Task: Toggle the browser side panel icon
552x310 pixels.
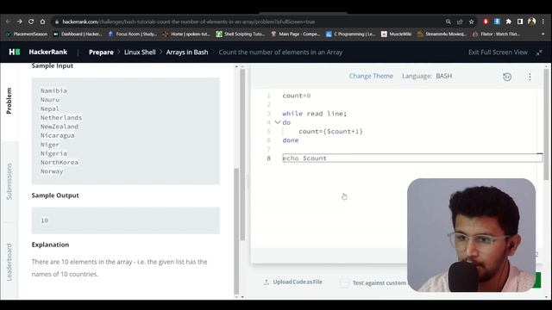Action: [520, 22]
